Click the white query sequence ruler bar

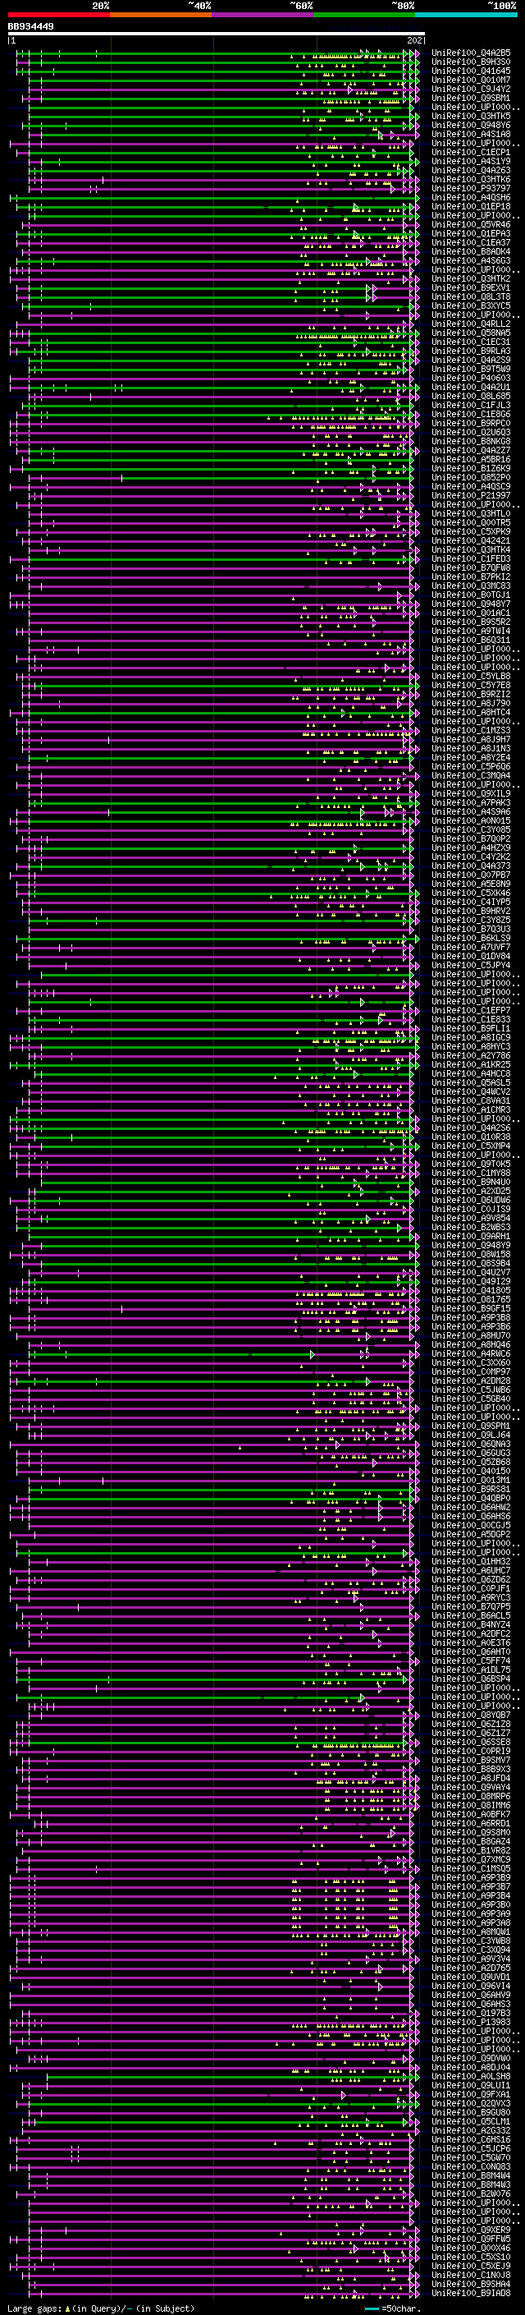[x=217, y=34]
